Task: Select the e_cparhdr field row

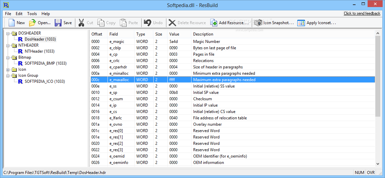Action: 232,67
